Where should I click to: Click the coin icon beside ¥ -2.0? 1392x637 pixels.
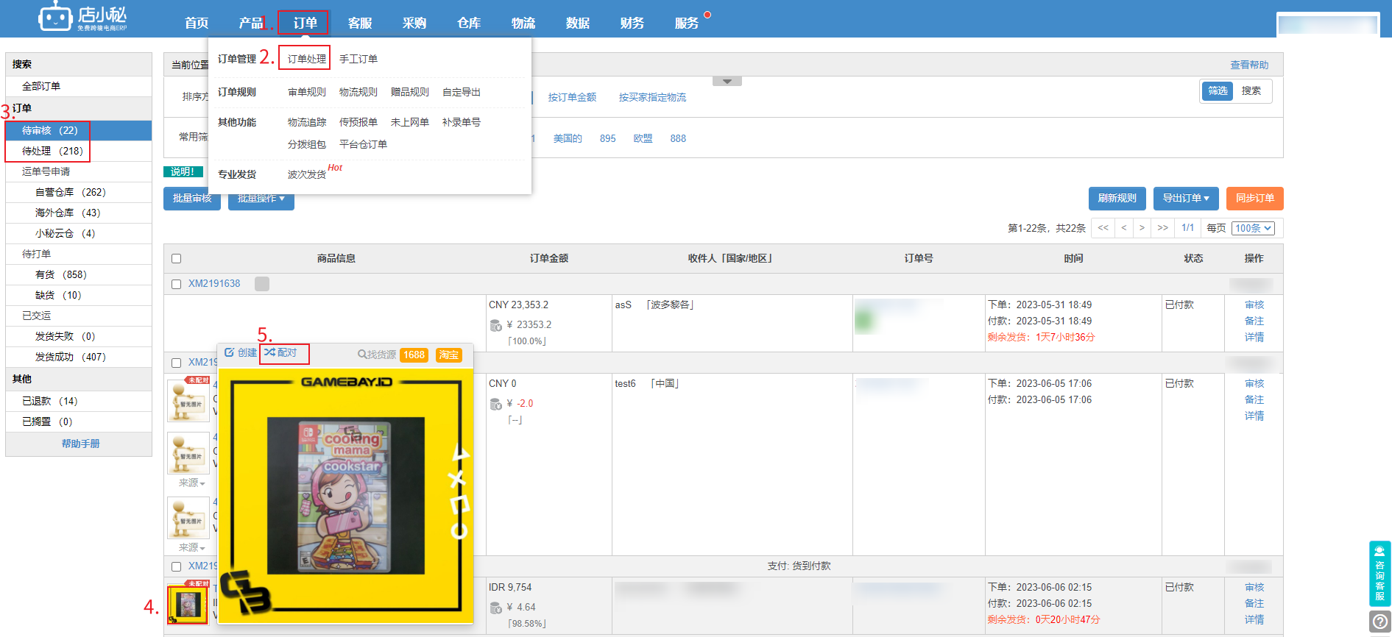[x=496, y=404]
